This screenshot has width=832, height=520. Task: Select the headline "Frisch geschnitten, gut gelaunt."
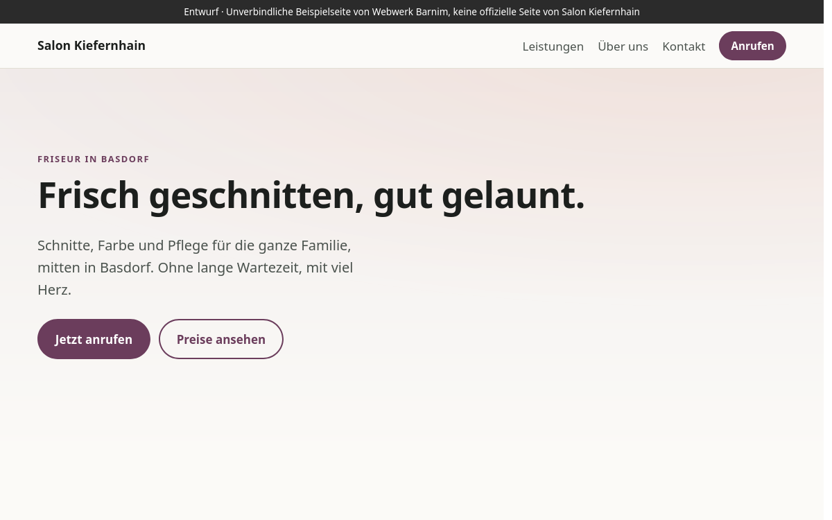(x=311, y=196)
